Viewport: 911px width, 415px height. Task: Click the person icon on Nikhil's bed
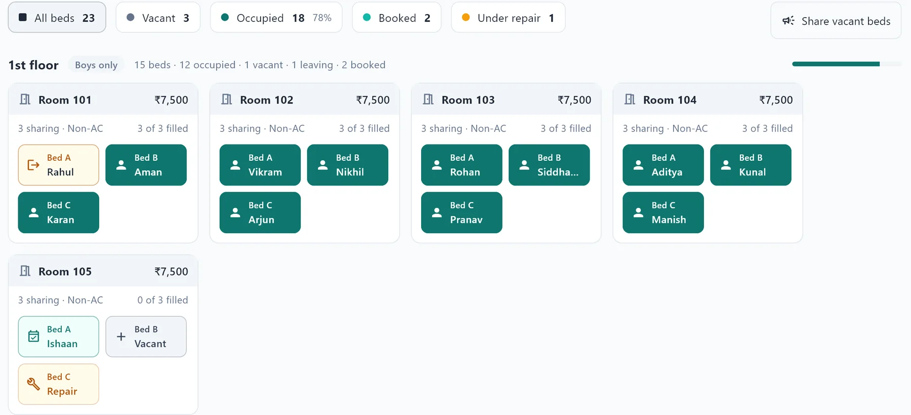click(x=323, y=165)
